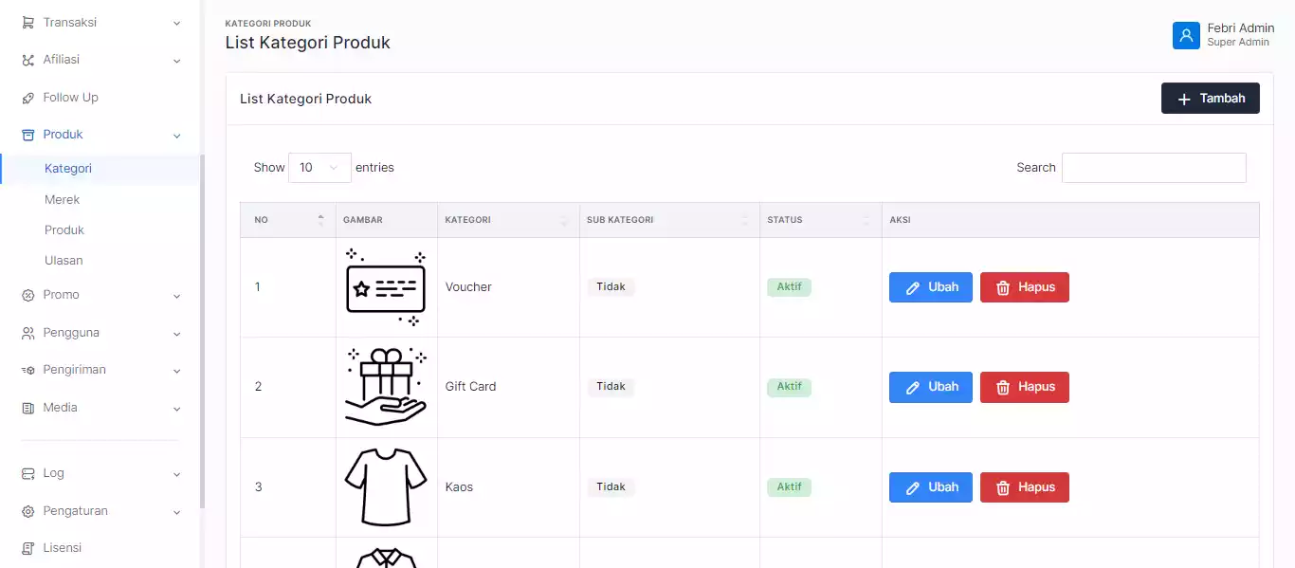Expand the Pengiriman menu chevron
Screen dimensions: 1295x568
pos(176,371)
